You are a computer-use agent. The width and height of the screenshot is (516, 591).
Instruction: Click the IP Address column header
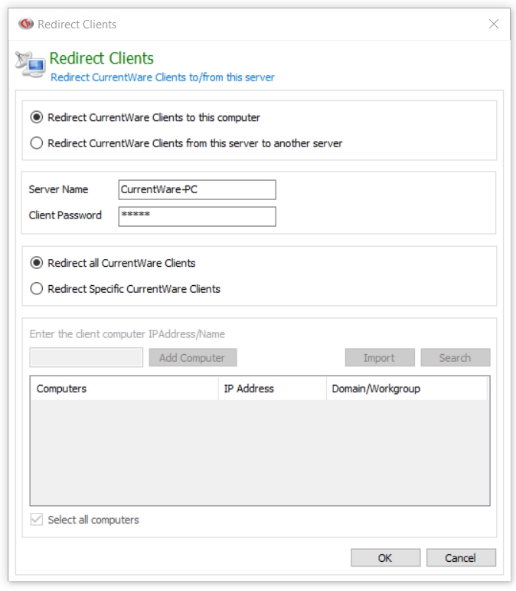click(x=272, y=389)
